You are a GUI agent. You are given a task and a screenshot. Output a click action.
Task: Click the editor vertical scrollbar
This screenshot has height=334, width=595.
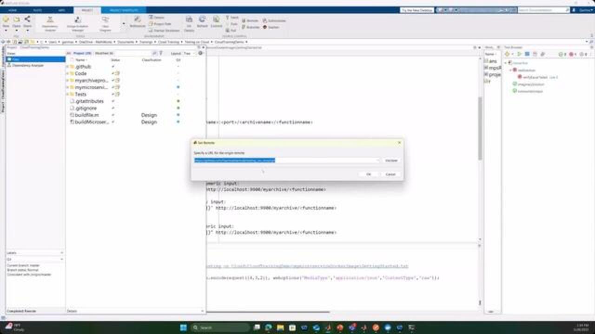(479, 125)
